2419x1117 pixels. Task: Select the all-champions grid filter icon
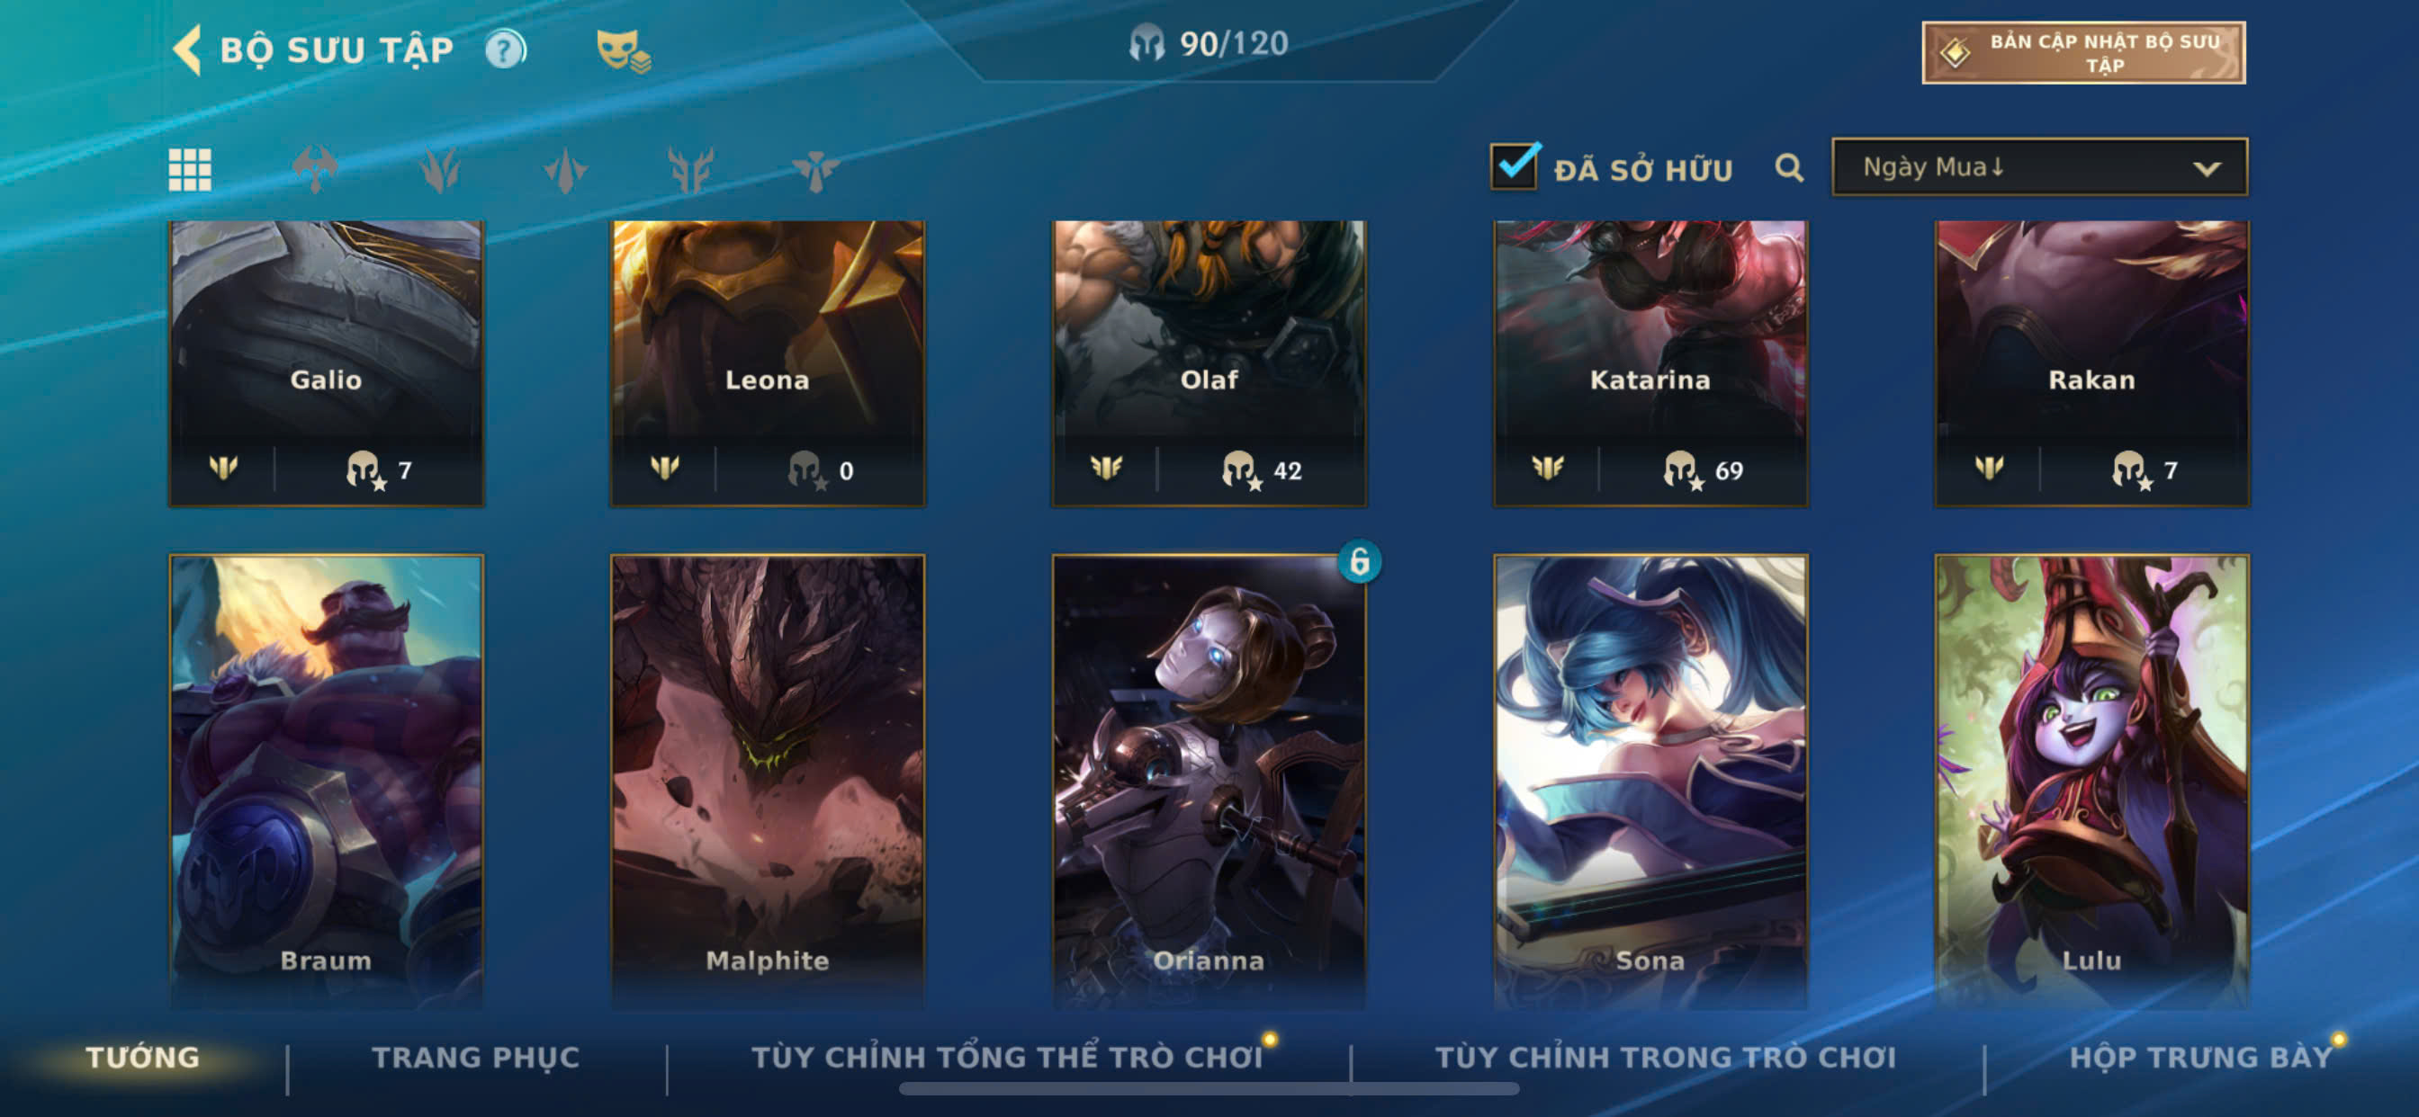[x=190, y=170]
